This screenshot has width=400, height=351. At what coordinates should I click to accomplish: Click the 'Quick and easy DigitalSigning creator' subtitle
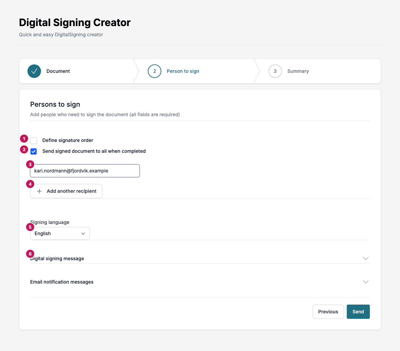coord(61,35)
